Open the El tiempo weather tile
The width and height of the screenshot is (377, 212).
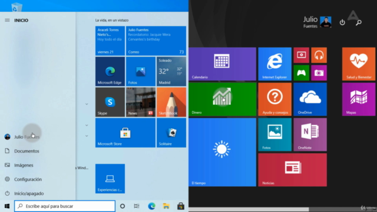223,152
